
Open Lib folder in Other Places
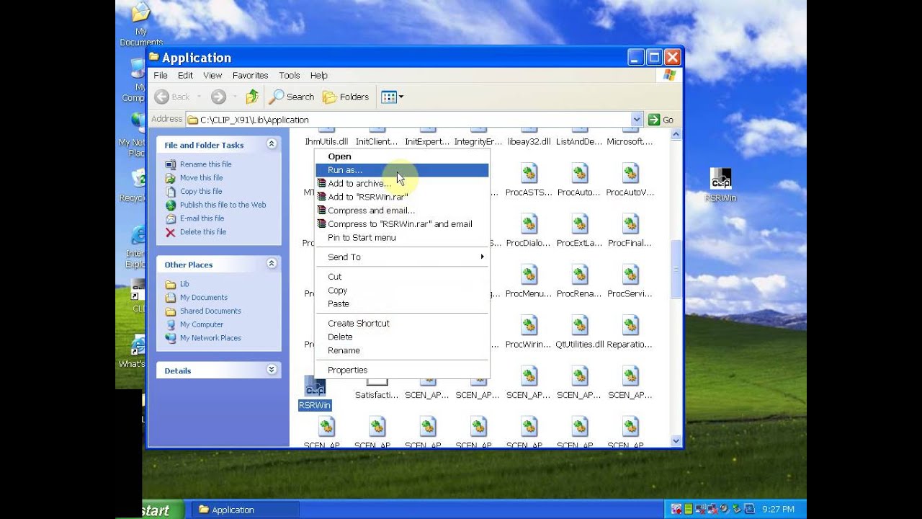pos(184,284)
